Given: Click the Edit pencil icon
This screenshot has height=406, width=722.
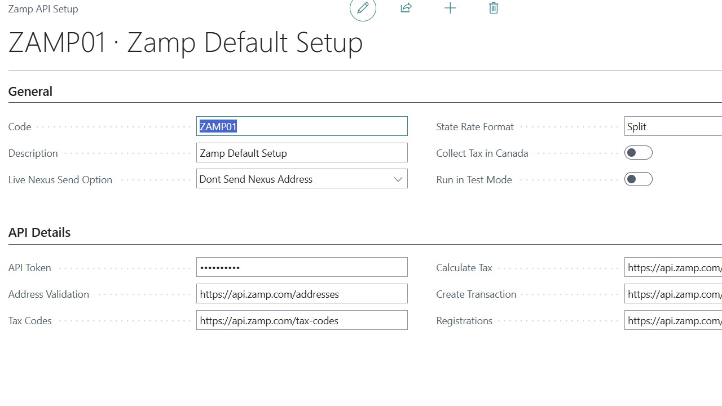Looking at the screenshot, I should pos(363,8).
